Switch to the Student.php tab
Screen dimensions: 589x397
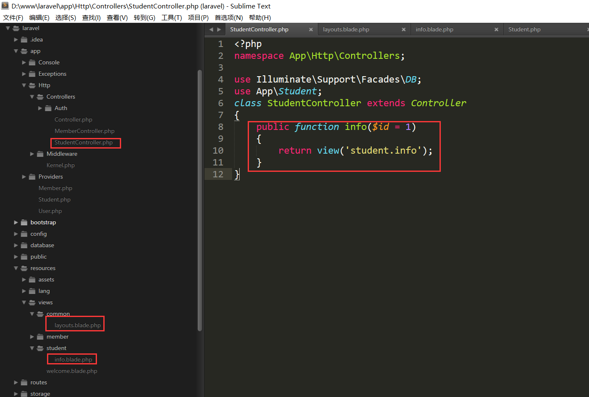point(524,29)
